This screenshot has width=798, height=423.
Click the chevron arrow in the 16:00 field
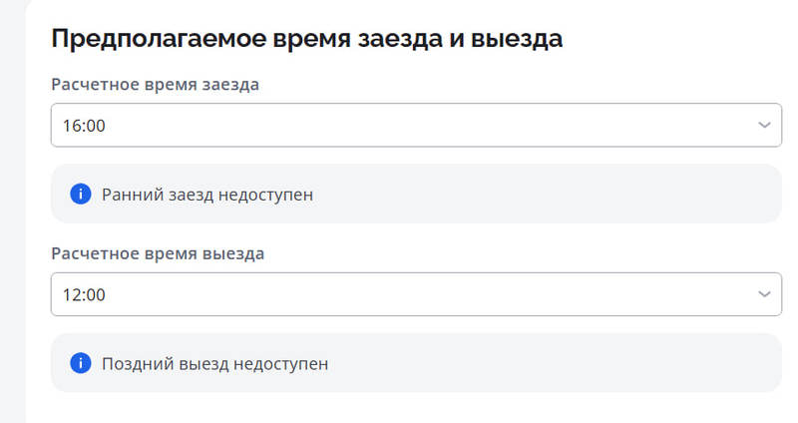[x=764, y=126]
